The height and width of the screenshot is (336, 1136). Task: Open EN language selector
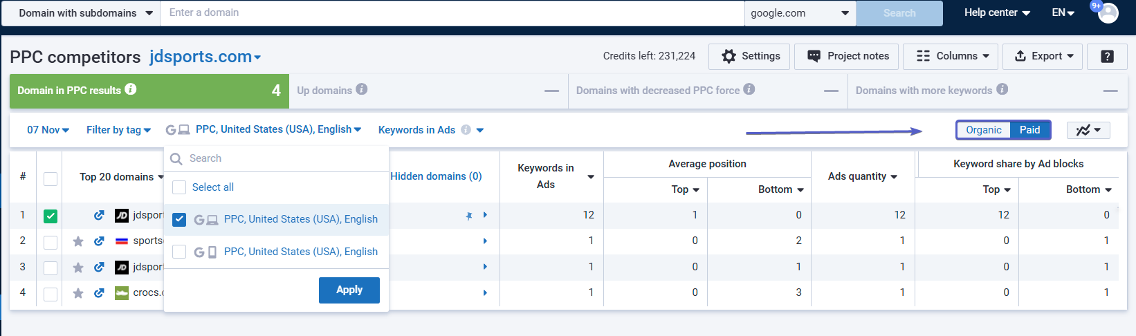click(x=1063, y=12)
